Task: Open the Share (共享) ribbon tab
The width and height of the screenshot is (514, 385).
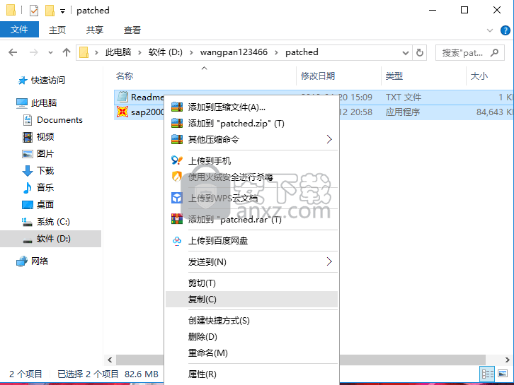Action: click(95, 30)
